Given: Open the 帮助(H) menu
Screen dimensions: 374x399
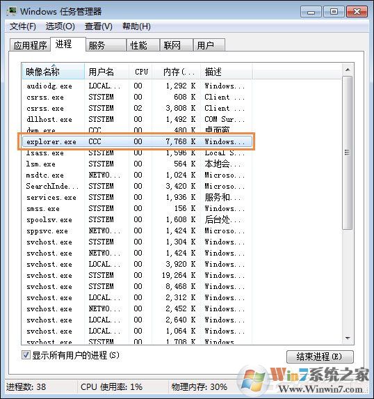Looking at the screenshot, I should (136, 26).
